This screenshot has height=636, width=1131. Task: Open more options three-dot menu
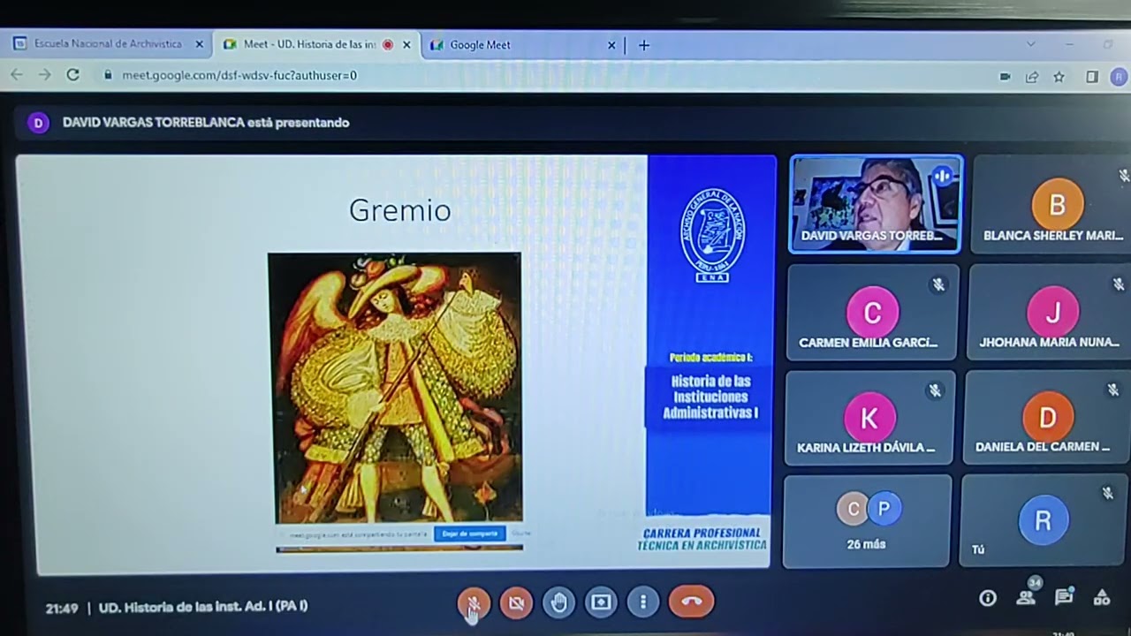[643, 602]
